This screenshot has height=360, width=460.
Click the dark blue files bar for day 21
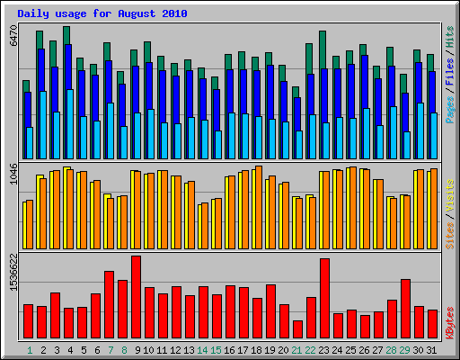297,114
